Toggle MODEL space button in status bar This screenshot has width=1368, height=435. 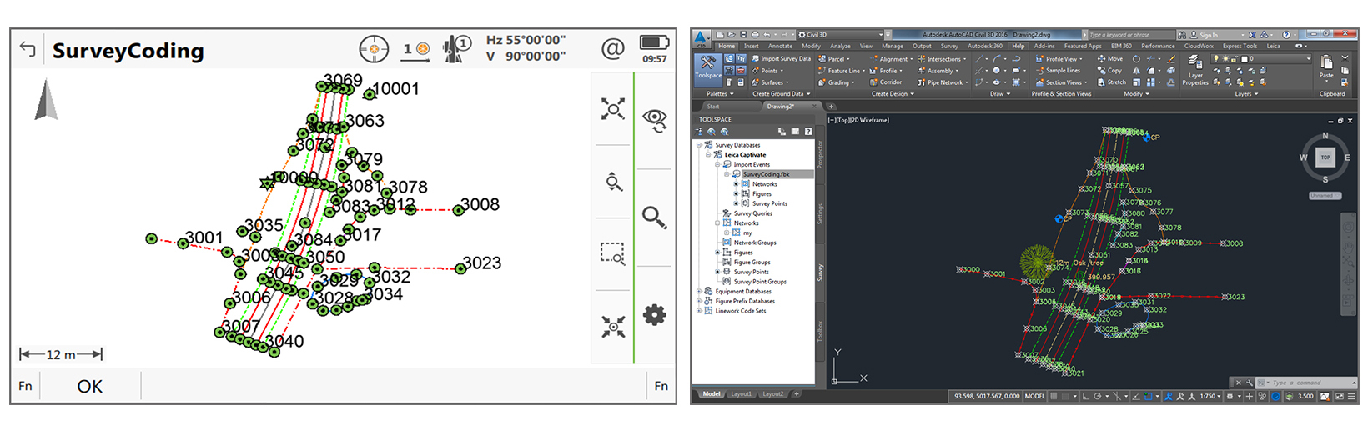[x=1034, y=396]
